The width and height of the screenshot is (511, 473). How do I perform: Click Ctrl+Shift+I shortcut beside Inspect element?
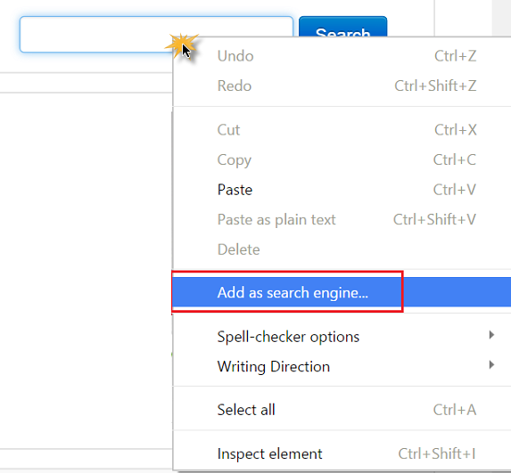pyautogui.click(x=437, y=453)
